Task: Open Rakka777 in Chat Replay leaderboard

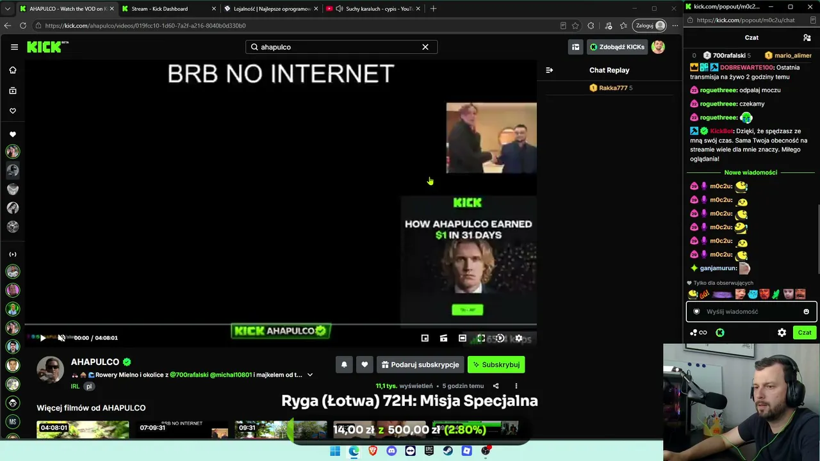Action: coord(611,88)
